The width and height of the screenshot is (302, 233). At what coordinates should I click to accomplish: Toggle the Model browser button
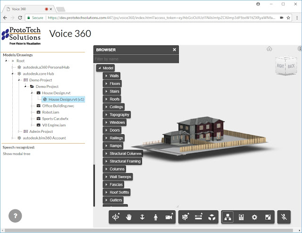pyautogui.click(x=227, y=217)
